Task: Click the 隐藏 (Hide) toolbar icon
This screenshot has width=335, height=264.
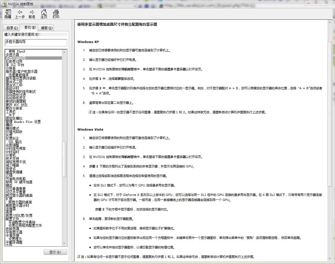Action: point(8,14)
